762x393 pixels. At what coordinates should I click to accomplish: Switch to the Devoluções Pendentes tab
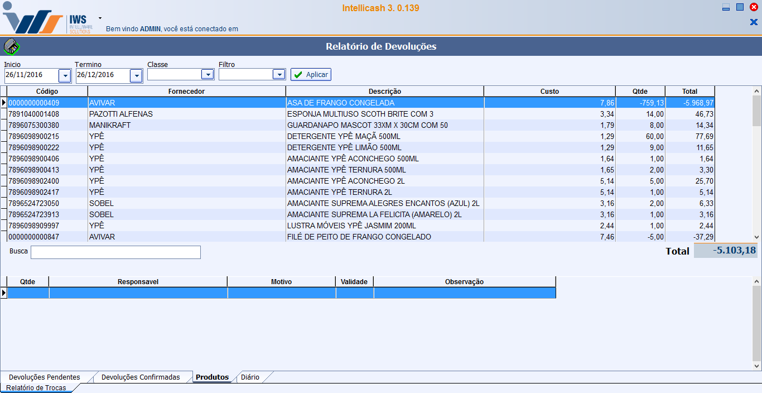pos(45,377)
